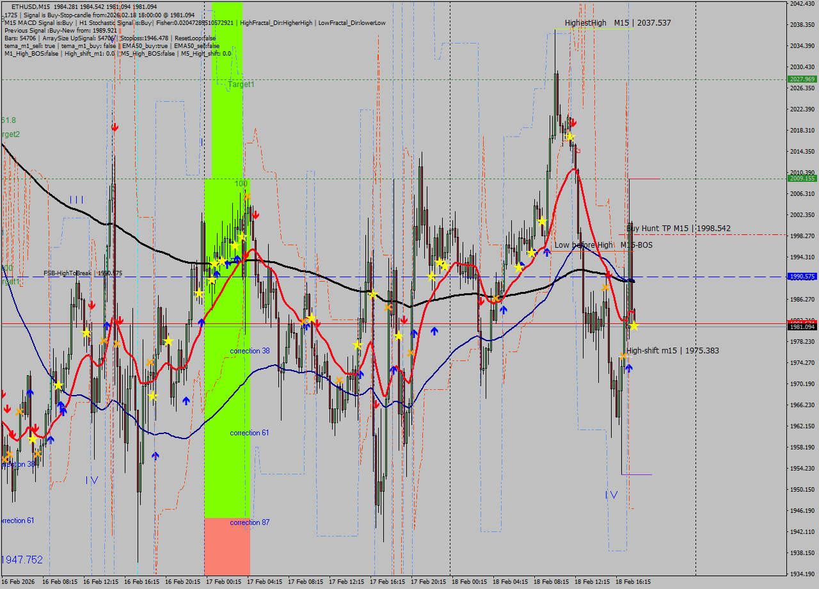This screenshot has width=819, height=589.
Task: Select the blue 1990.575 price tag on the axis
Action: click(801, 277)
